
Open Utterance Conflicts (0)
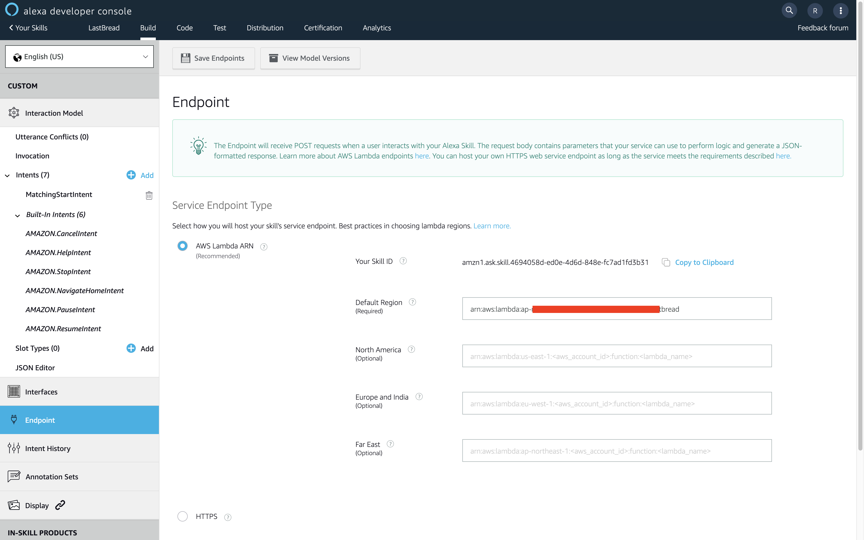coord(52,137)
